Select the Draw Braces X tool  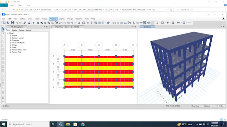(3, 54)
